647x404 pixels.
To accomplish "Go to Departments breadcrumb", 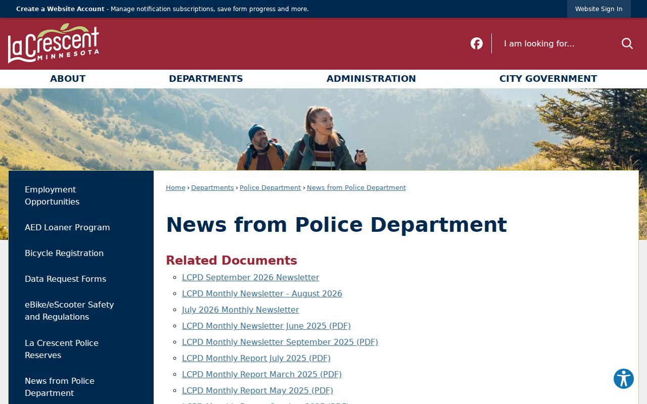I will click(x=212, y=187).
